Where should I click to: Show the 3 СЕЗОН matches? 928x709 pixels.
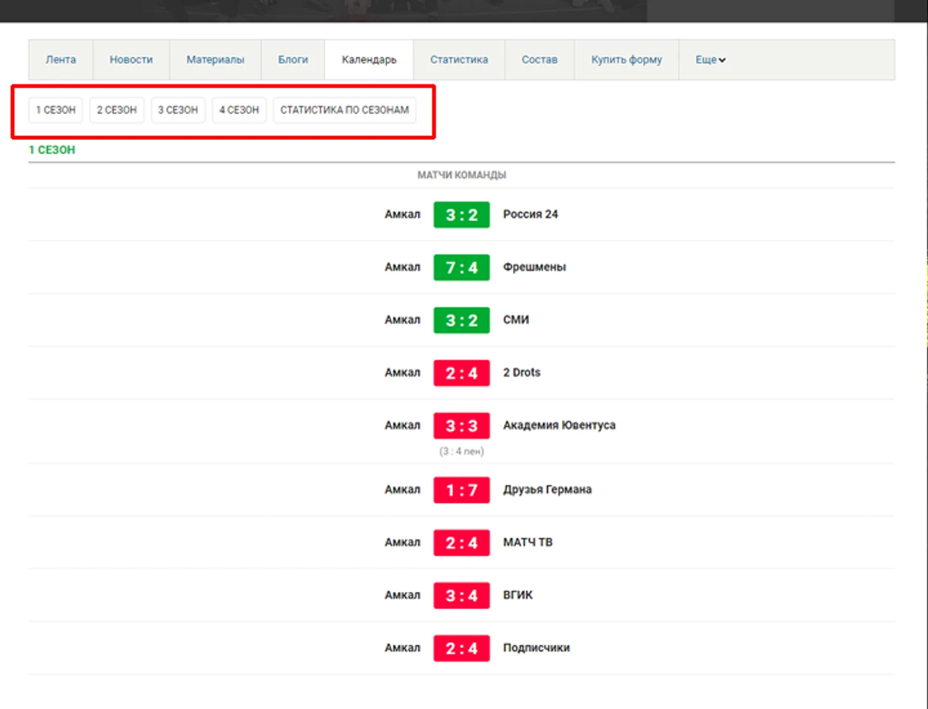[178, 110]
